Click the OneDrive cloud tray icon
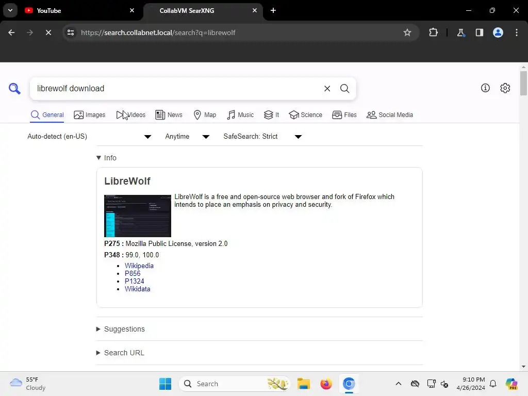This screenshot has height=396, width=528. [415, 384]
